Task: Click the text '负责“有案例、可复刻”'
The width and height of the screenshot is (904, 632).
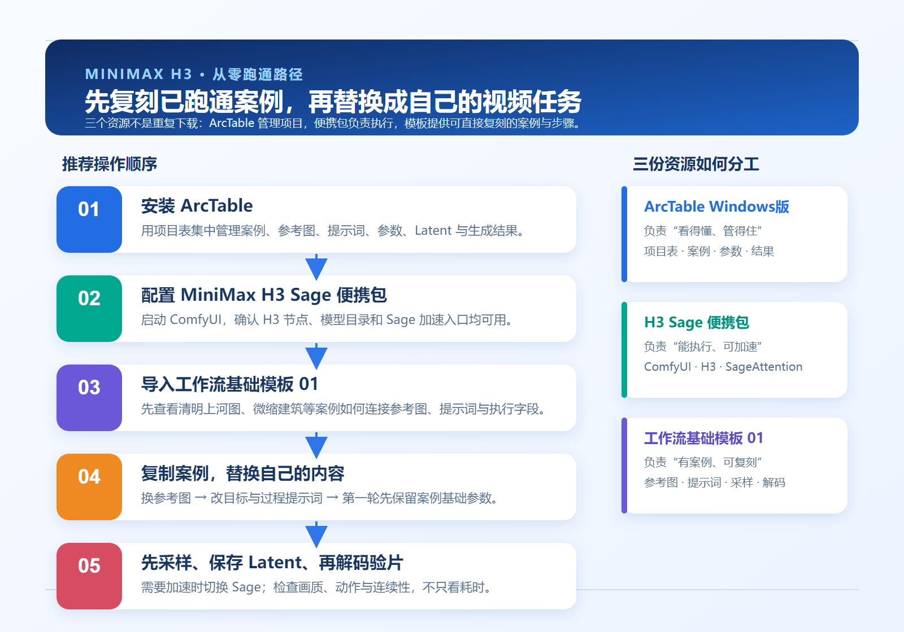Action: point(703,462)
